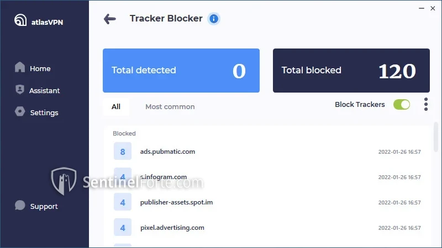
Task: Select the publisher-assets.spot.im tracker entry
Action: (176, 202)
